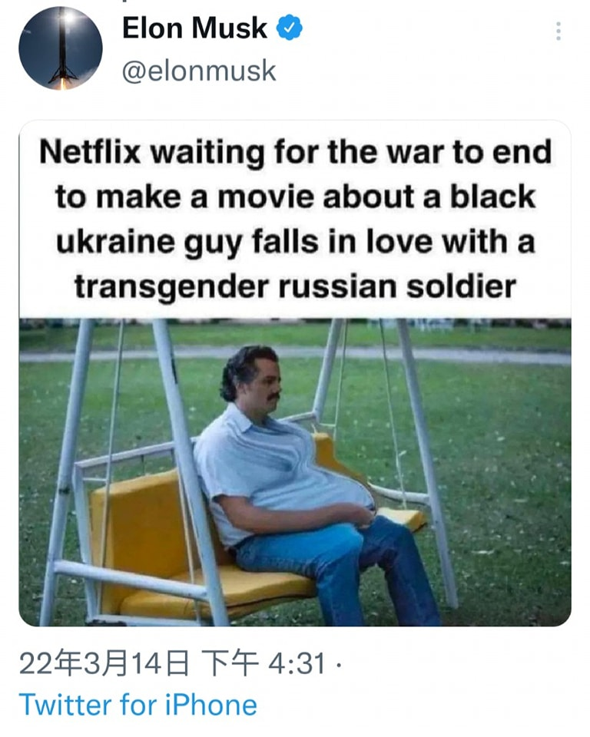
Task: Tap the man sitting on the swing
Action: pos(301,484)
